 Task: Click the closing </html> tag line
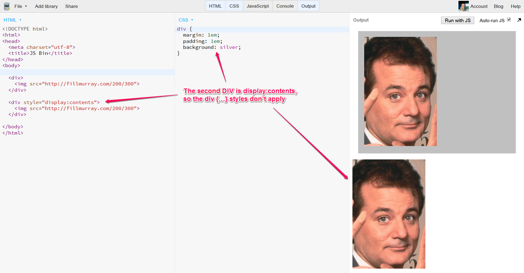[x=13, y=133]
